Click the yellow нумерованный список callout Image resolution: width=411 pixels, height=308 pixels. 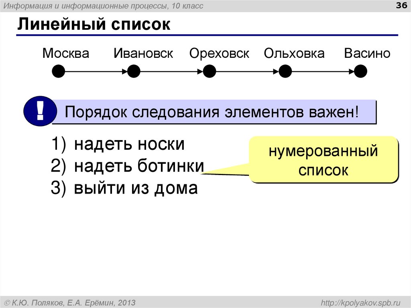click(x=324, y=159)
